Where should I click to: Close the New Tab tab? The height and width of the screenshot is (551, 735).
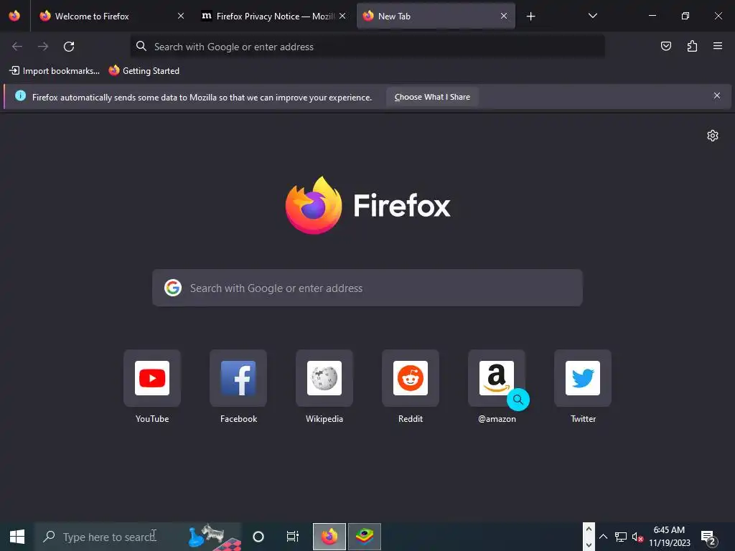(504, 16)
